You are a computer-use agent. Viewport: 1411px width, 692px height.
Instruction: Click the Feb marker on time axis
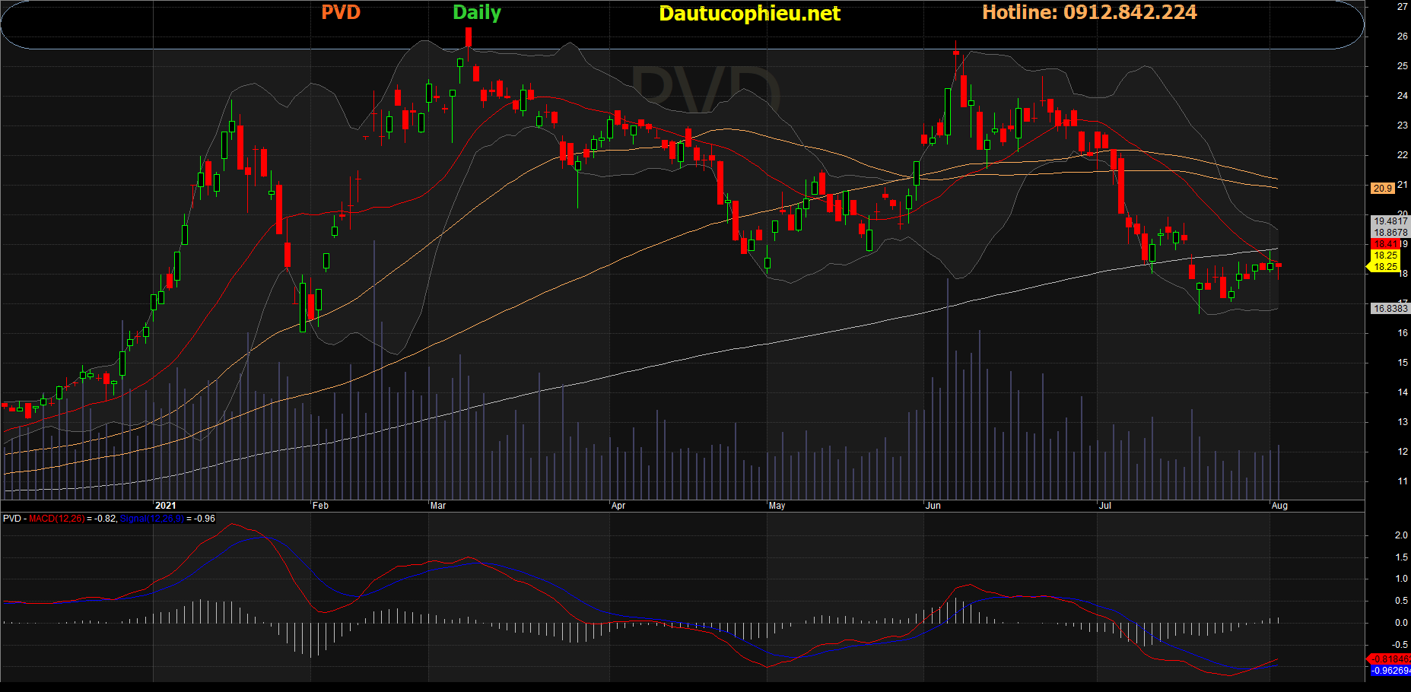point(321,506)
